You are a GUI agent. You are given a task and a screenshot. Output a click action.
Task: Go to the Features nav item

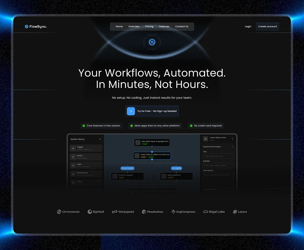coord(164,26)
